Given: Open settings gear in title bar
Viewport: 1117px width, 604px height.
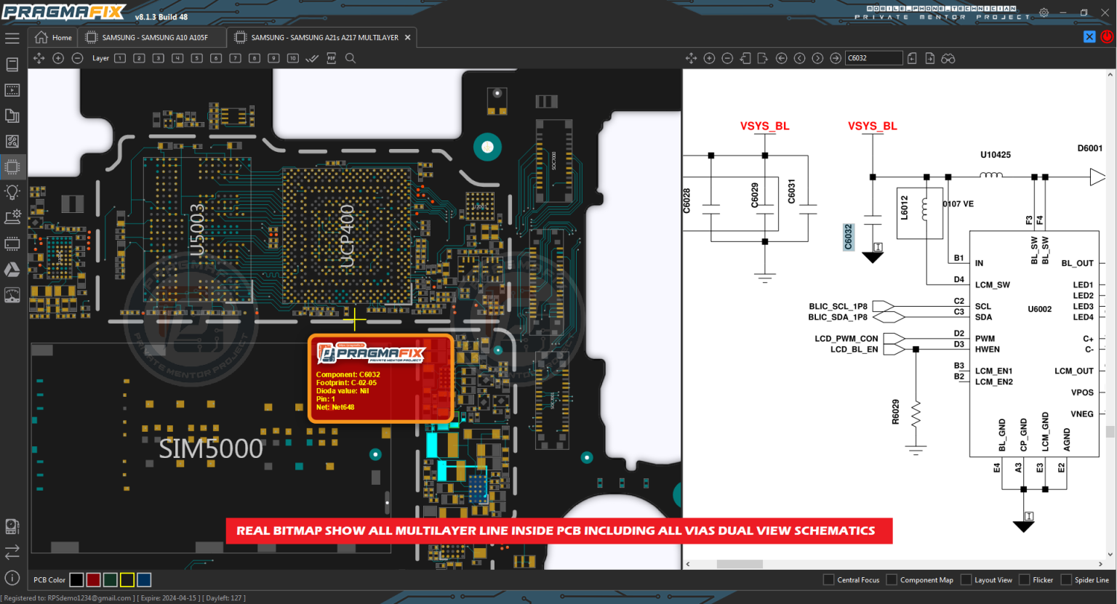Looking at the screenshot, I should click(1044, 13).
